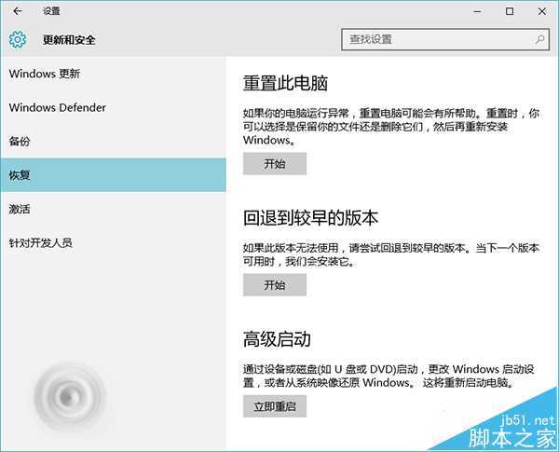Click the search magnifier icon
Screen dimensions: 559x452
coord(539,39)
